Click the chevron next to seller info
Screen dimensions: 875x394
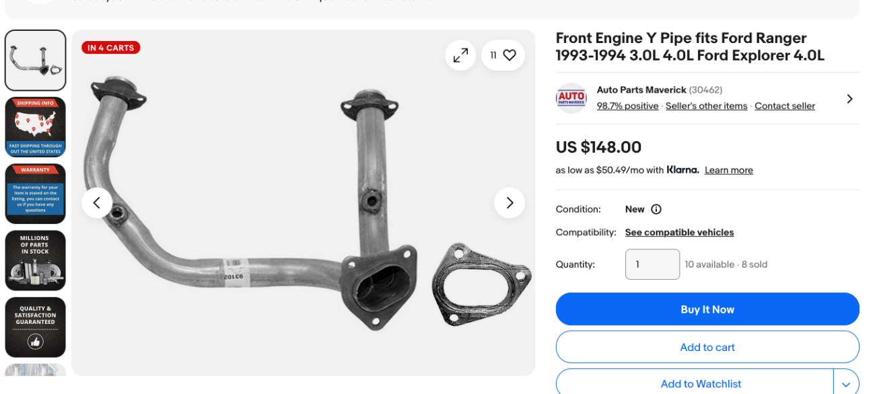(x=849, y=98)
